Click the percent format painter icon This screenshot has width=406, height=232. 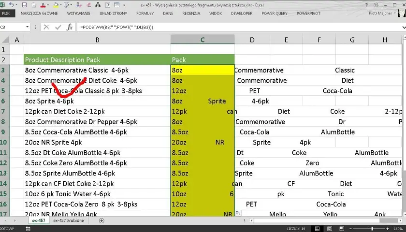79,5
